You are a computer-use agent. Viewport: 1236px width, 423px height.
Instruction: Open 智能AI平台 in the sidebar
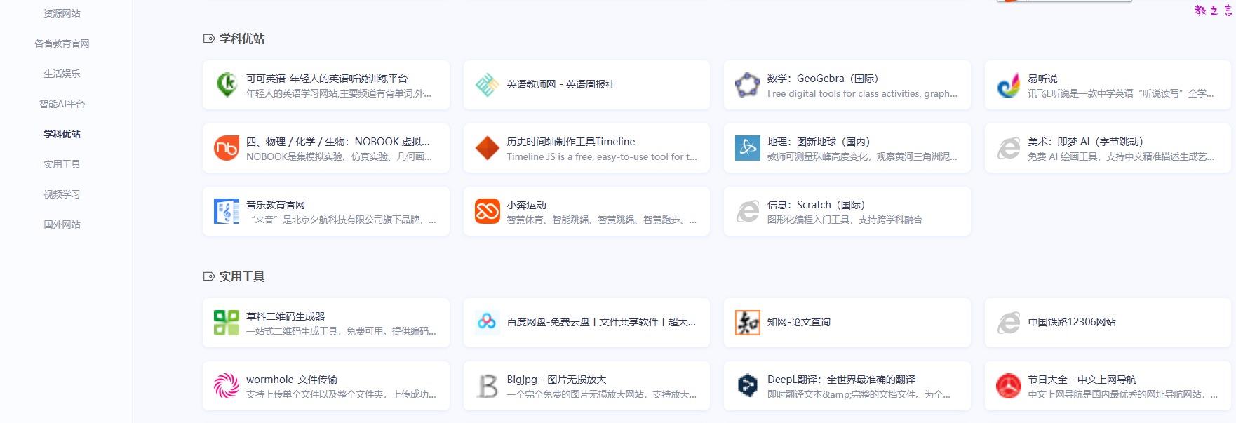tap(62, 104)
